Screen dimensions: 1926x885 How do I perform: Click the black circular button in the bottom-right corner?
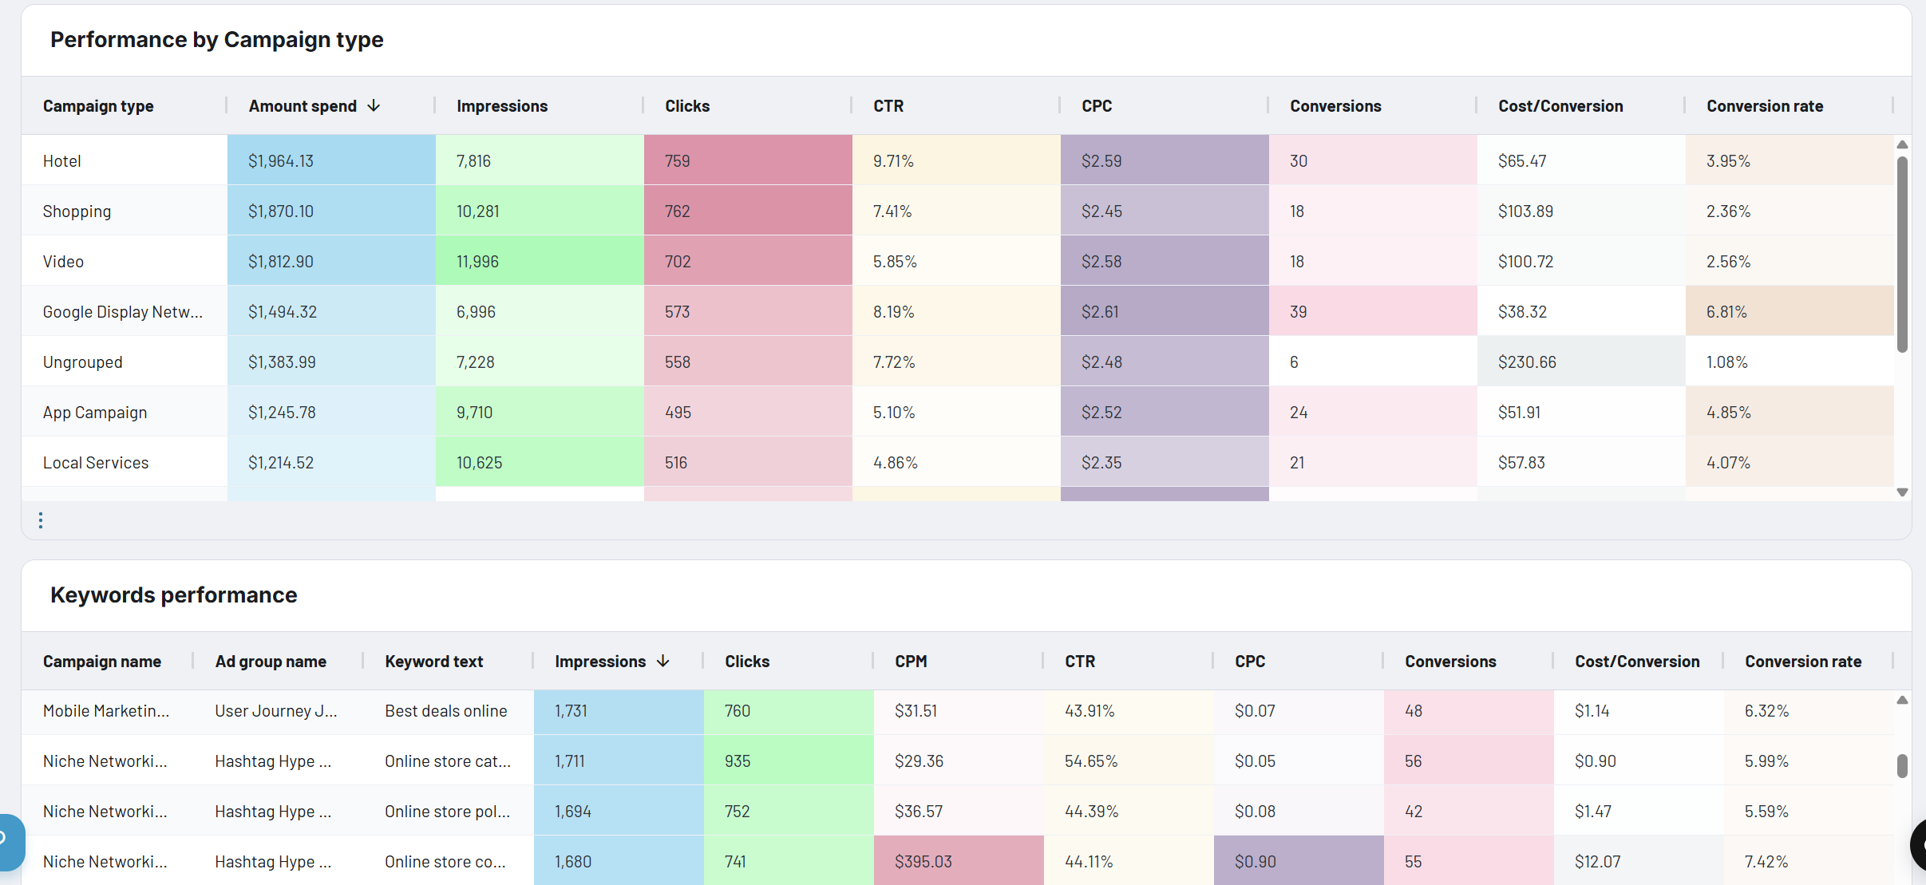point(1917,845)
